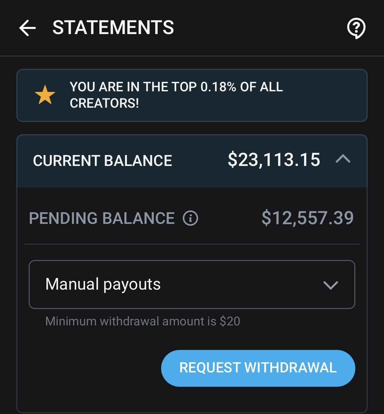
Task: Select the Manual payouts text field
Action: click(x=192, y=285)
